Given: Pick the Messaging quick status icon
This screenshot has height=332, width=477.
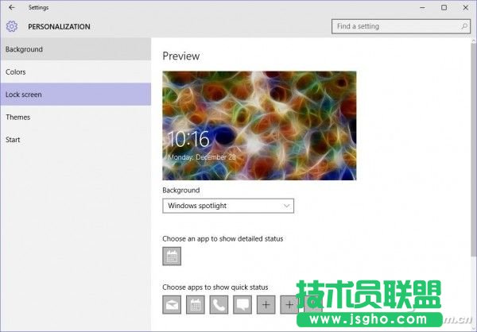Looking at the screenshot, I should point(242,304).
